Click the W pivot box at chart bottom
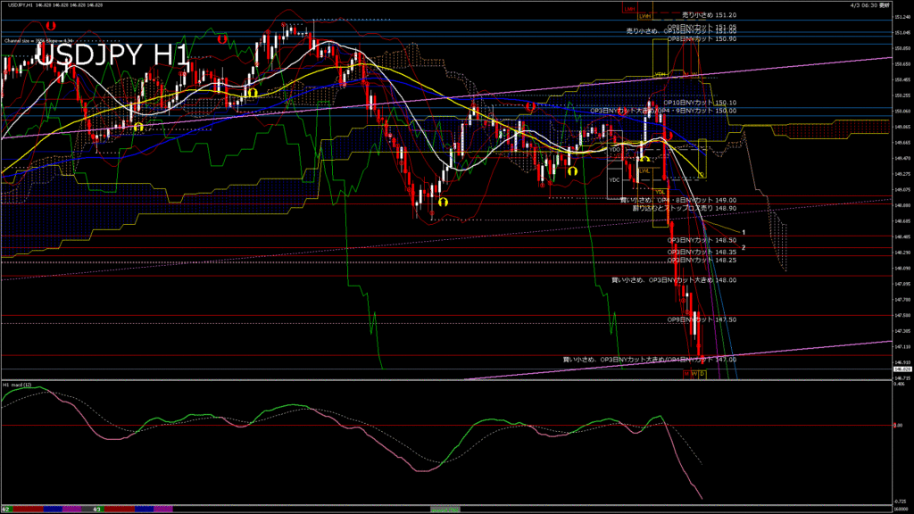Image resolution: width=914 pixels, height=514 pixels. pyautogui.click(x=694, y=374)
